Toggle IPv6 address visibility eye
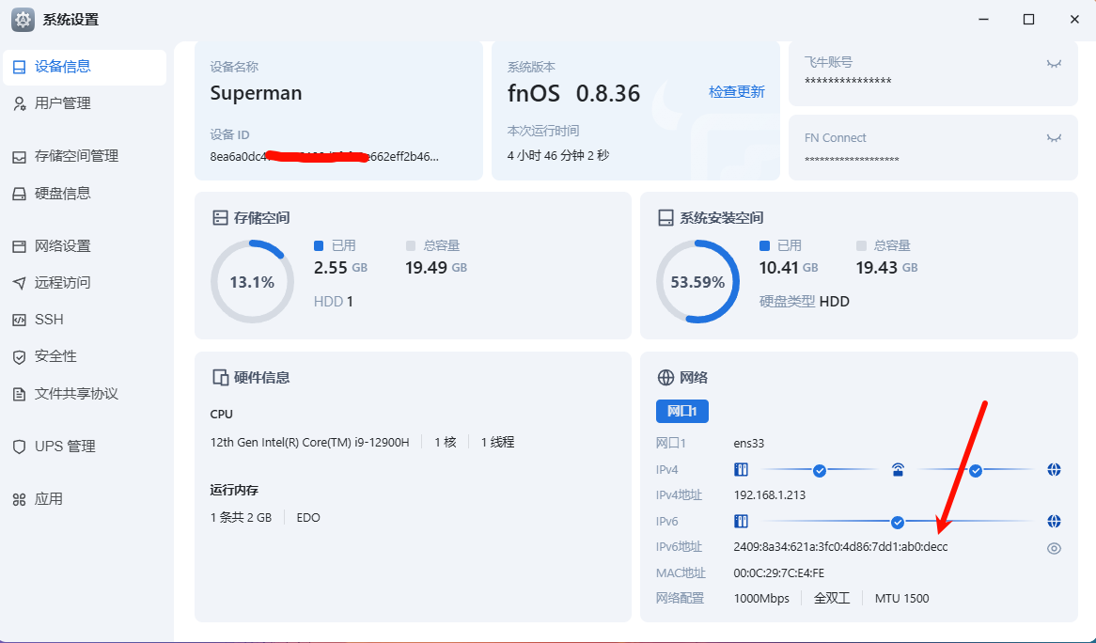 [1054, 548]
